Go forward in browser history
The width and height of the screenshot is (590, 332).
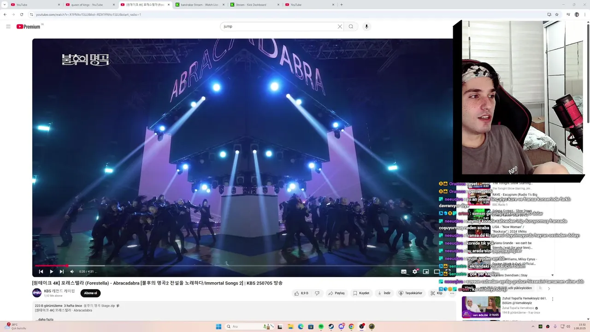(x=13, y=14)
